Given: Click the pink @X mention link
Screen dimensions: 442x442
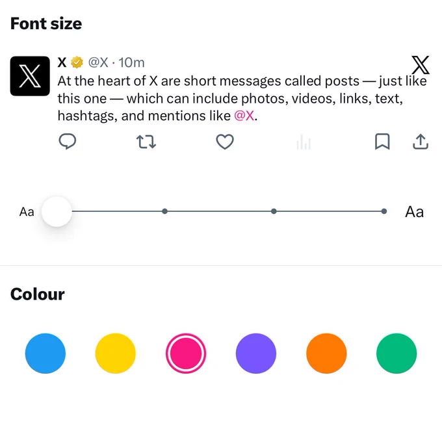Looking at the screenshot, I should pyautogui.click(x=244, y=116).
